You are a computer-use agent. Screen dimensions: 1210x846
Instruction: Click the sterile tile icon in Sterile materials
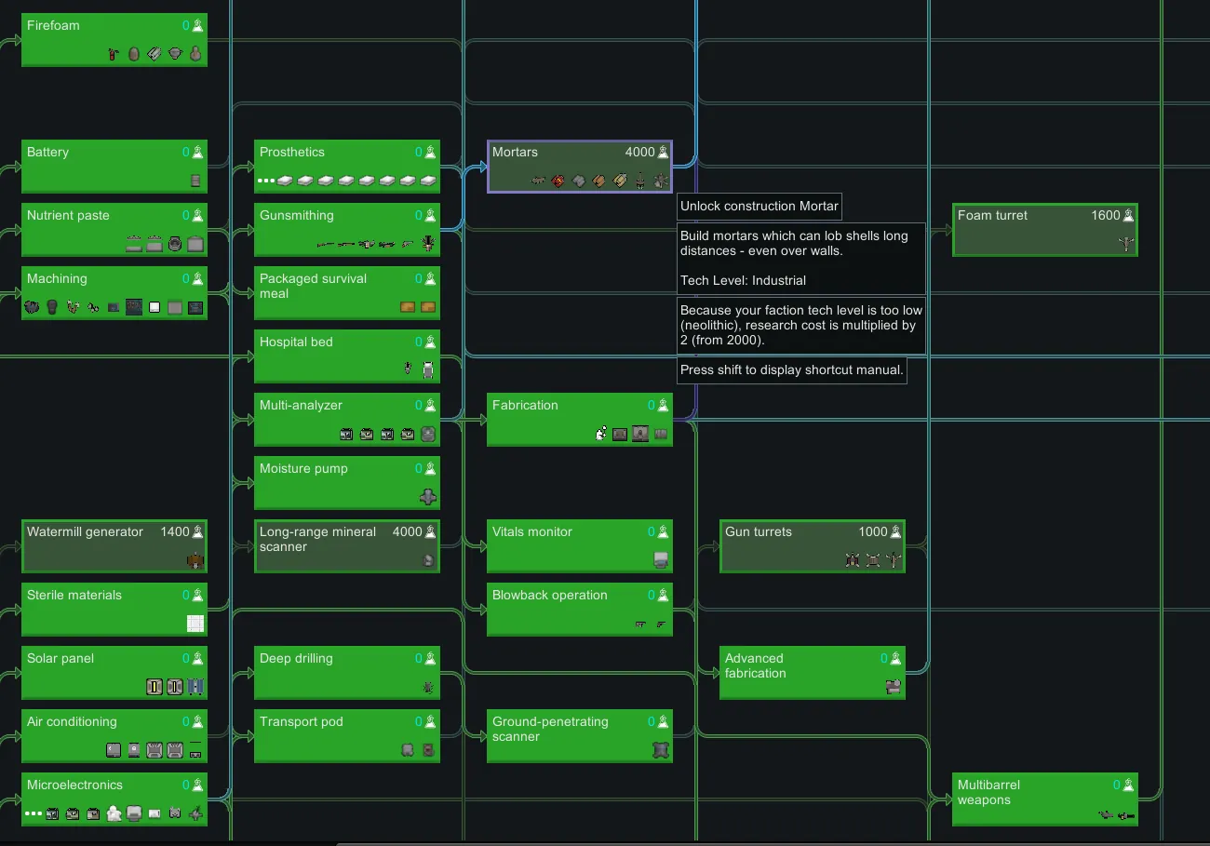[x=195, y=624]
